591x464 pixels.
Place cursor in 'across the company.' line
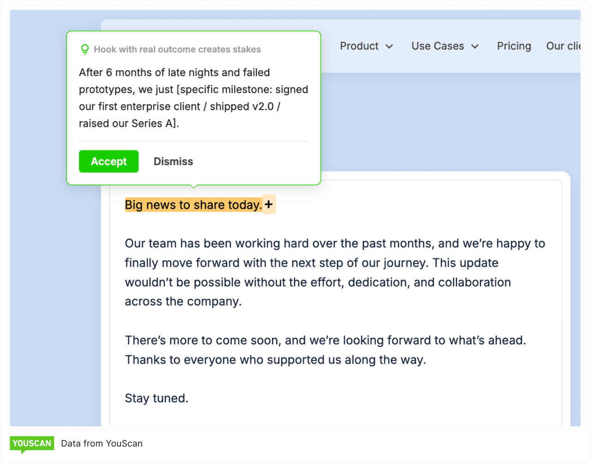point(183,301)
